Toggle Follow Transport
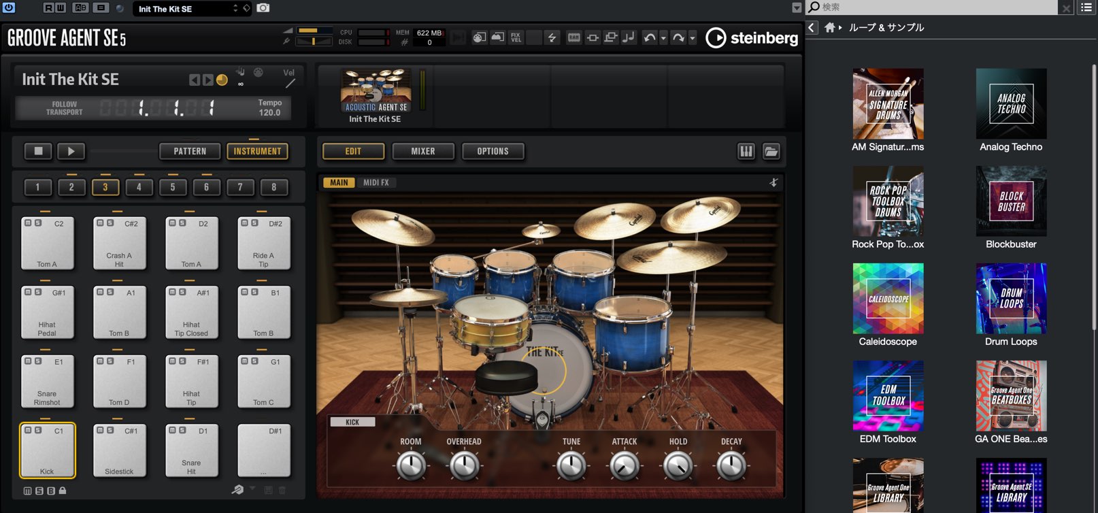 click(64, 108)
